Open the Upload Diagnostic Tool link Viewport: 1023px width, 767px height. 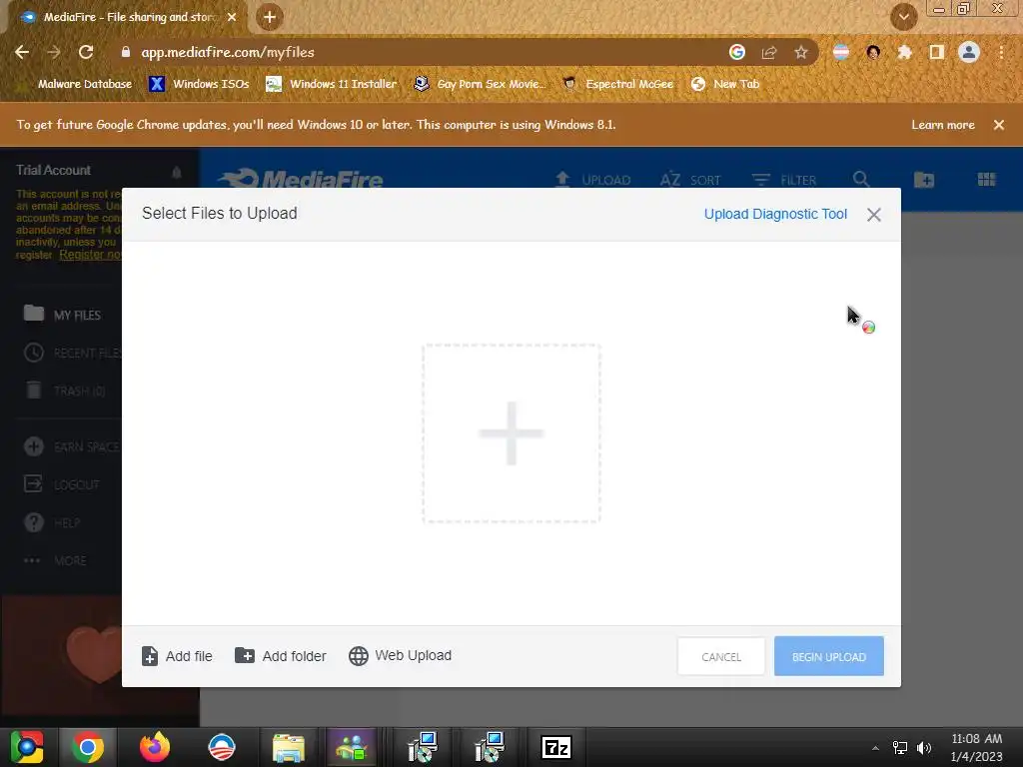[775, 214]
